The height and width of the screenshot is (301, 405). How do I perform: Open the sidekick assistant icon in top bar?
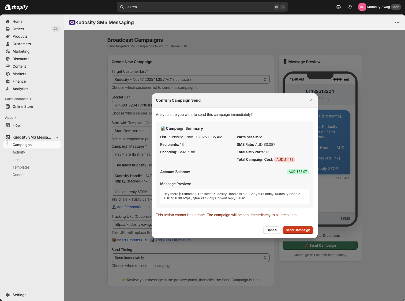[x=339, y=7]
